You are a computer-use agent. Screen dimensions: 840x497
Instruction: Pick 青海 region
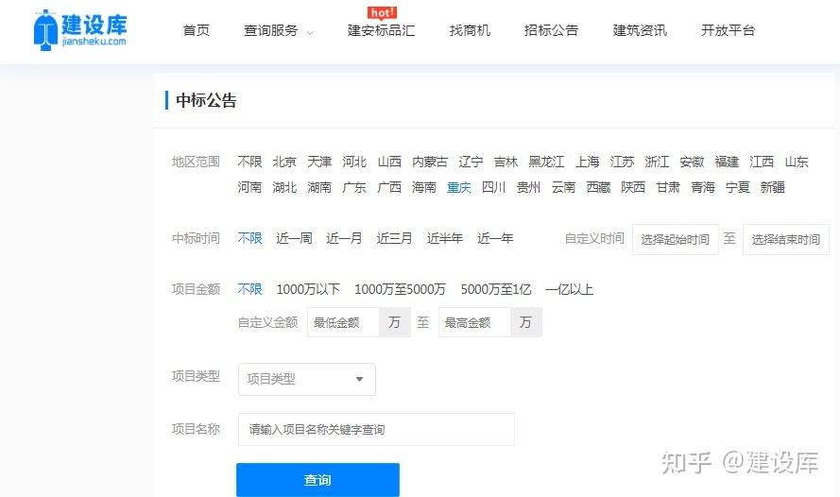[703, 187]
